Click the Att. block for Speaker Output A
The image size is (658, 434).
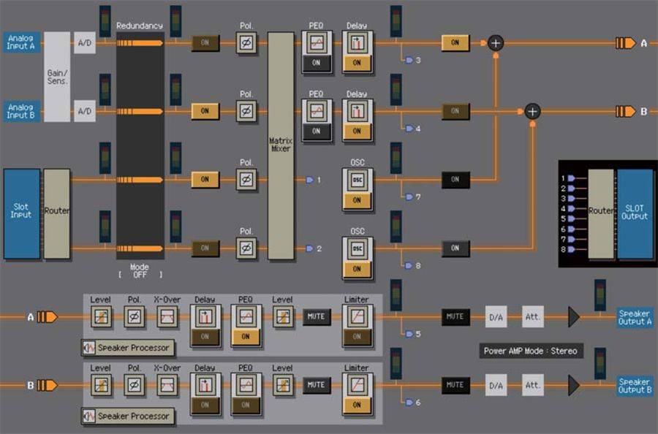[533, 317]
